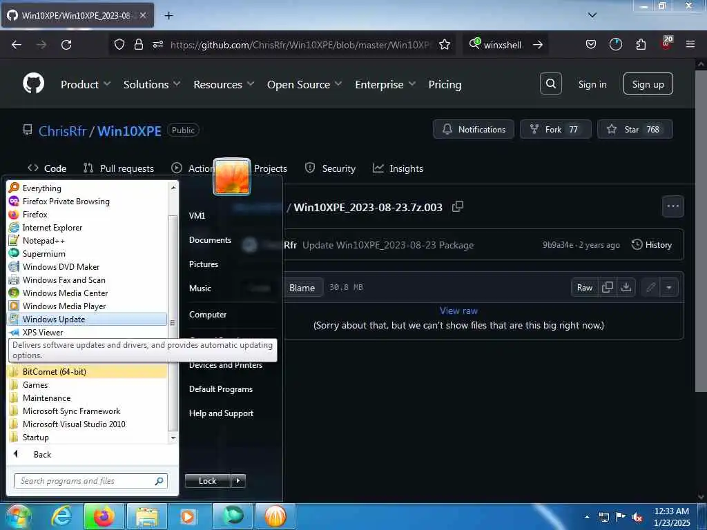707x530 pixels.
Task: Show hidden icons in the system tray
Action: click(587, 517)
